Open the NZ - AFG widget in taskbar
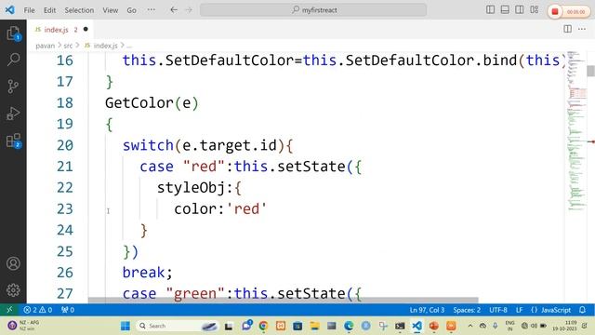595x335 pixels. point(23,326)
